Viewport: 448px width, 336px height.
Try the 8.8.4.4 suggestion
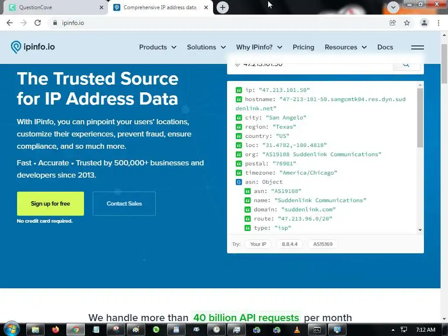(x=290, y=244)
